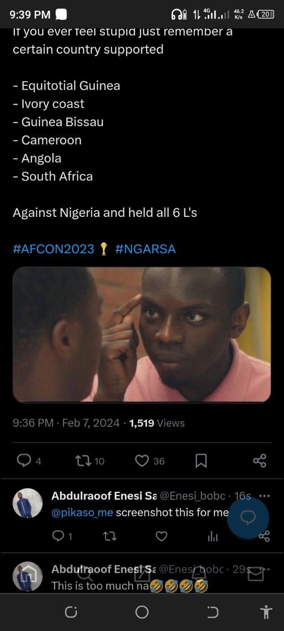Open the #AFCON2023 hashtag
The width and height of the screenshot is (284, 631).
click(x=53, y=249)
